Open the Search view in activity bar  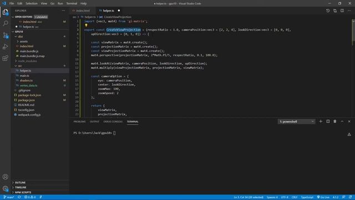pyautogui.click(x=5, y=23)
